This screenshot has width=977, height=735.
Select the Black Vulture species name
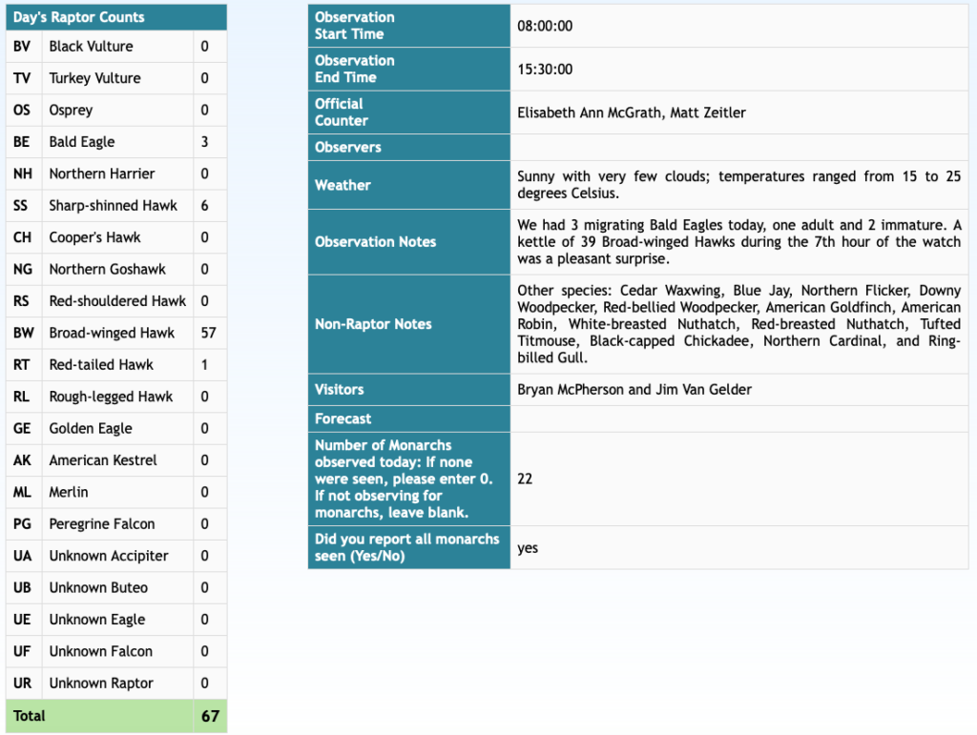(91, 46)
